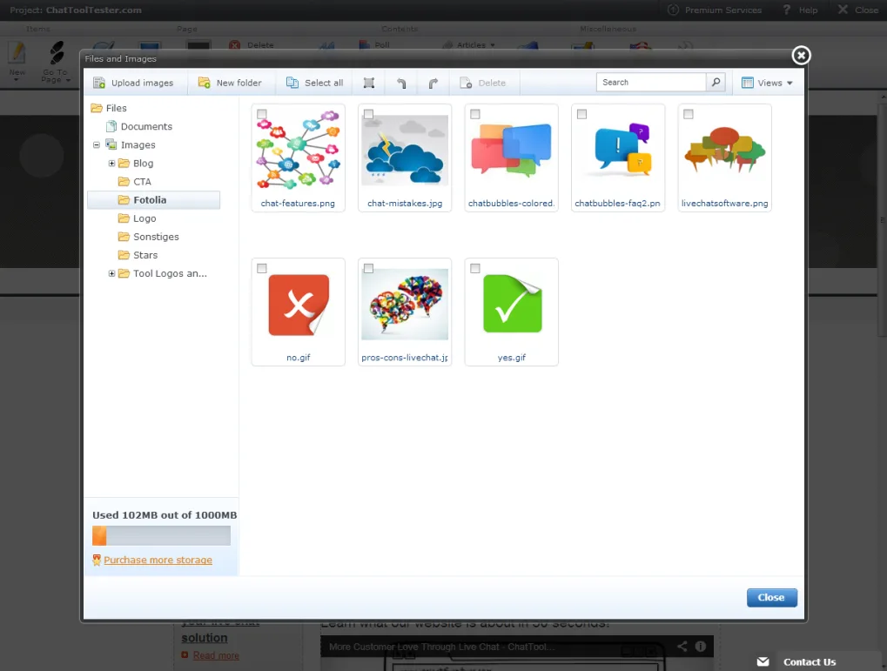Select chat-mistakes.jpg thumbnail

pyautogui.click(x=405, y=151)
